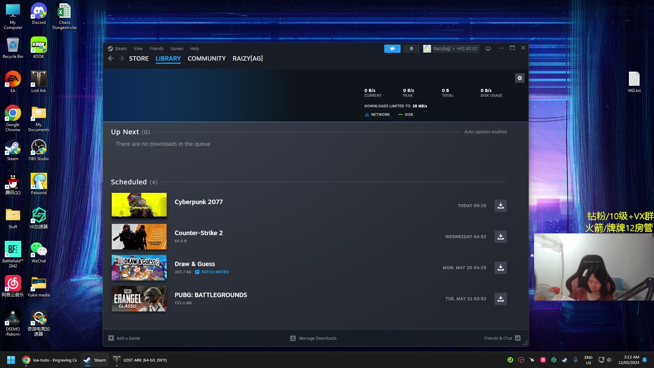Viewport: 654px width, 368px height.
Task: Toggle the DISK graph legend
Action: (406, 115)
